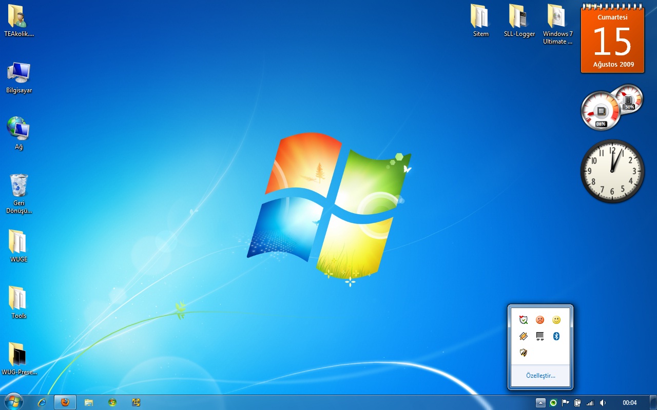Click the gray monitor device tray icon
The image size is (657, 410).
[x=540, y=336]
